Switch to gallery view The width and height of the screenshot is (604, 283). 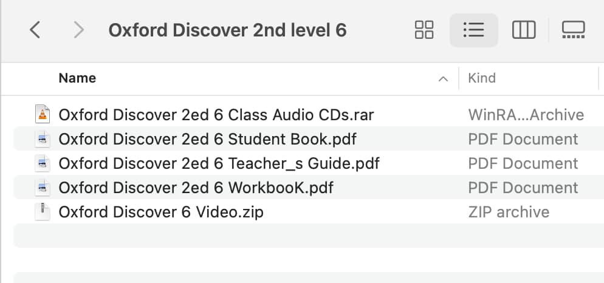click(x=573, y=30)
